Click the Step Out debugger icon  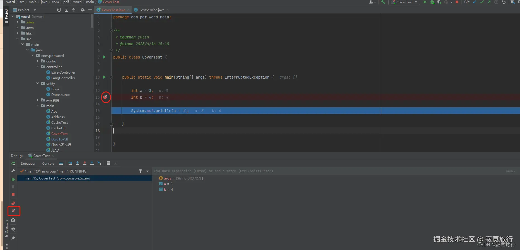pyautogui.click(x=92, y=163)
